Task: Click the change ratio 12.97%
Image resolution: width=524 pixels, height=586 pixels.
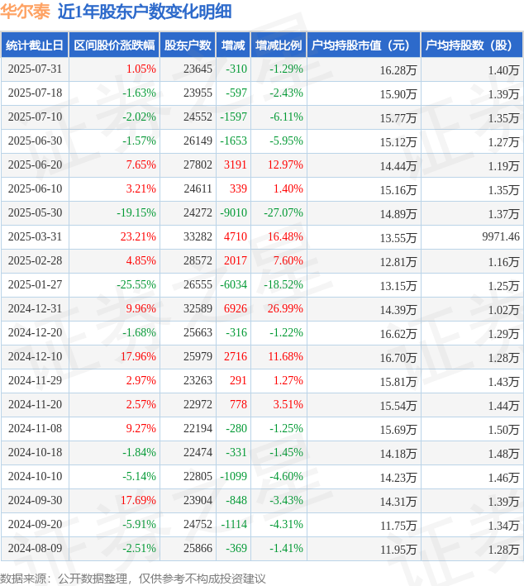Action: click(x=285, y=164)
